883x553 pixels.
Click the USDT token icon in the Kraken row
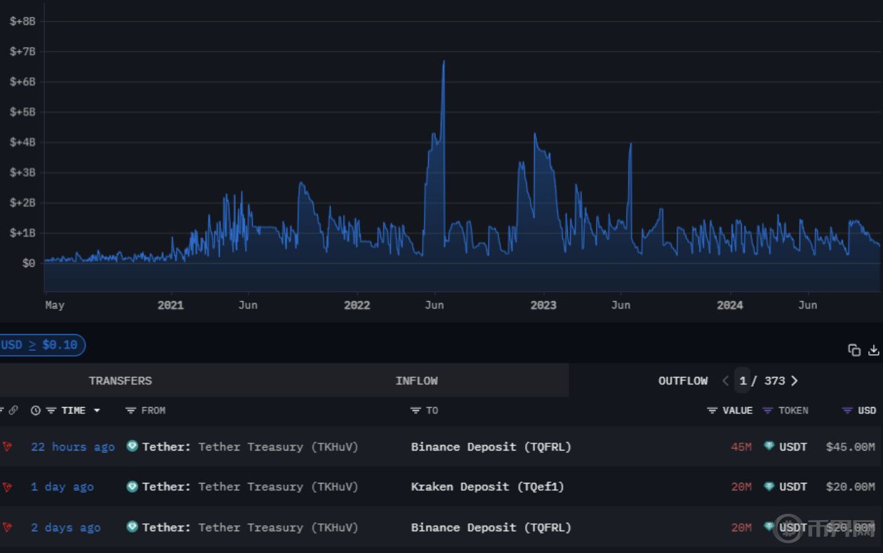(x=769, y=486)
